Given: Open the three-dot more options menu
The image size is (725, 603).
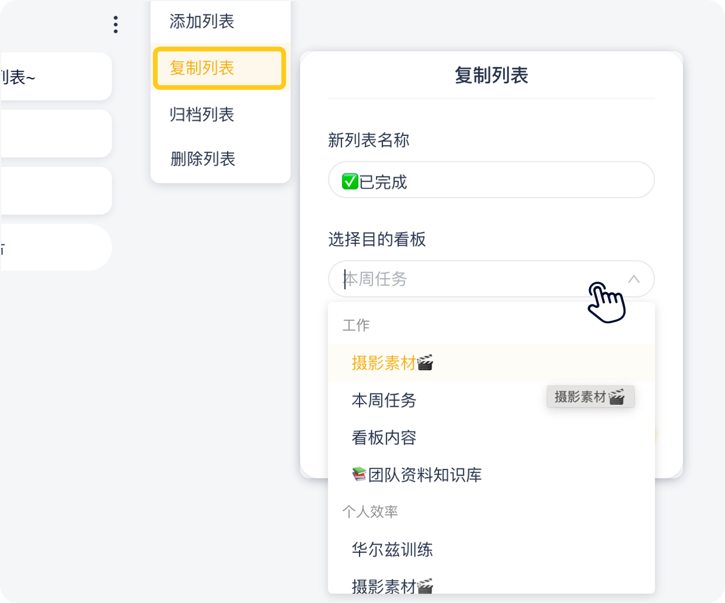Looking at the screenshot, I should tap(115, 25).
